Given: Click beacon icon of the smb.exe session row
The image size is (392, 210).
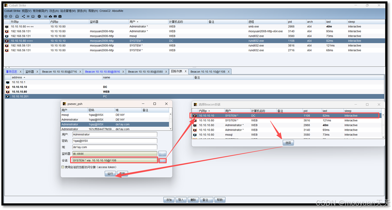Looking at the screenshot, I should [x=7, y=27].
